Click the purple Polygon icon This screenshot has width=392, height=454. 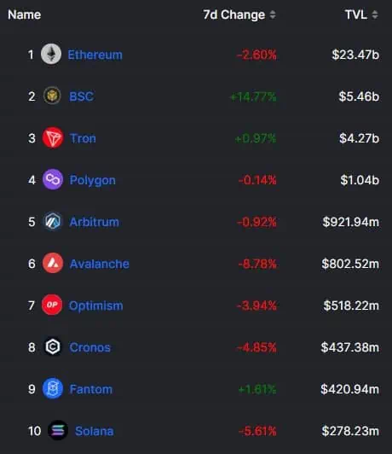pyautogui.click(x=53, y=179)
